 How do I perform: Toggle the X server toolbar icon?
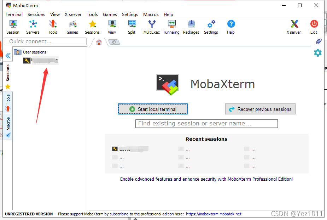click(294, 27)
